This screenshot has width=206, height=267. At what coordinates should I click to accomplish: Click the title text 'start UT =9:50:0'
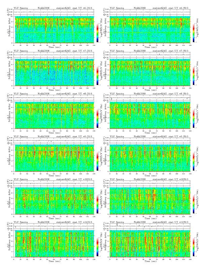[x=178, y=137]
